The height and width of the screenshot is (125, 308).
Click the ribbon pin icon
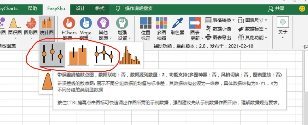click(x=305, y=46)
